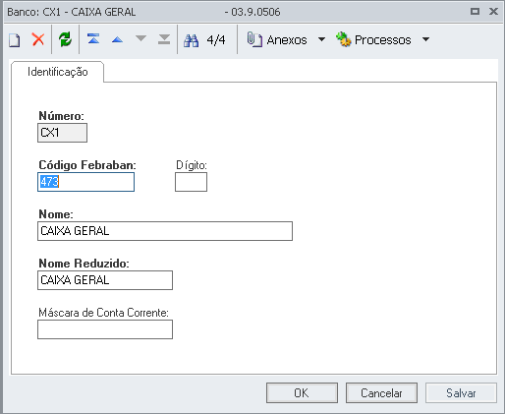Click the Máscara de Conta Corrente field
The width and height of the screenshot is (505, 414).
[105, 329]
